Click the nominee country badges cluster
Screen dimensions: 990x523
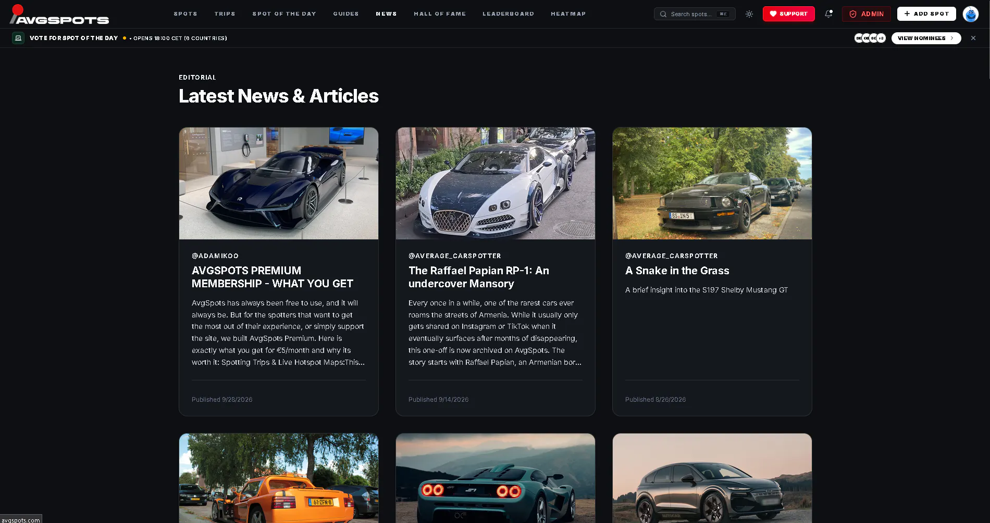coord(870,38)
